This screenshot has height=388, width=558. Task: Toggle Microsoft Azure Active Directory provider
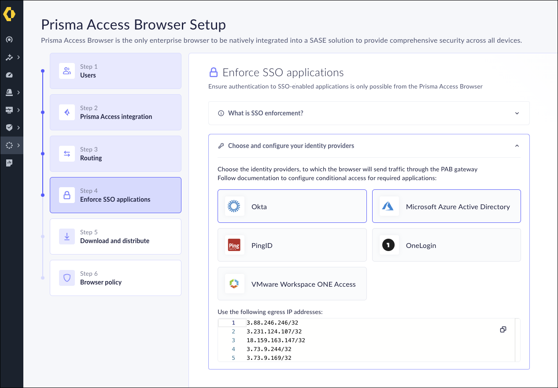click(x=446, y=206)
